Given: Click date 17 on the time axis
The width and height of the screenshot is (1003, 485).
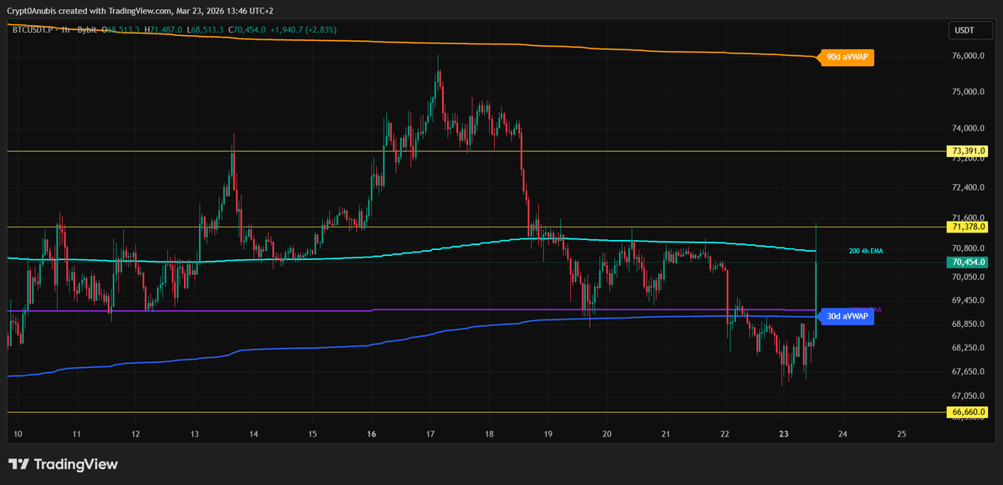Looking at the screenshot, I should (x=430, y=435).
